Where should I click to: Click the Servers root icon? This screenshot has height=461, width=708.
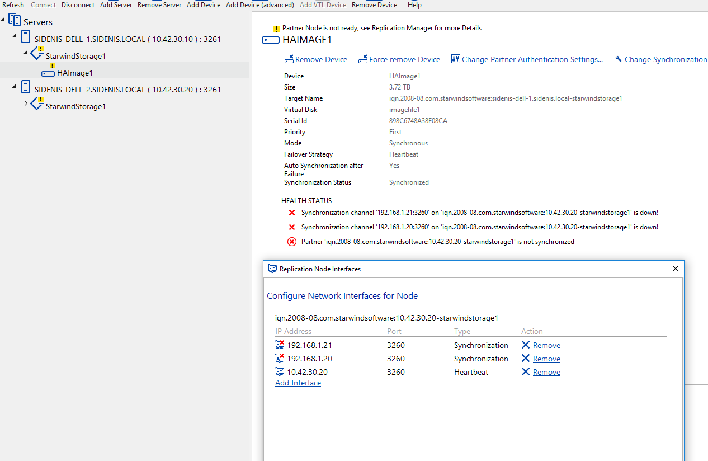(x=15, y=21)
